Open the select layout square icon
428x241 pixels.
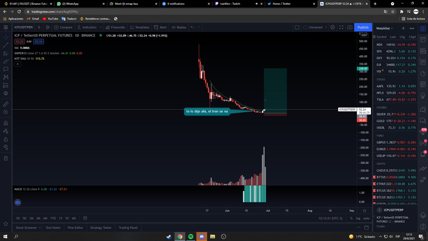[297, 27]
